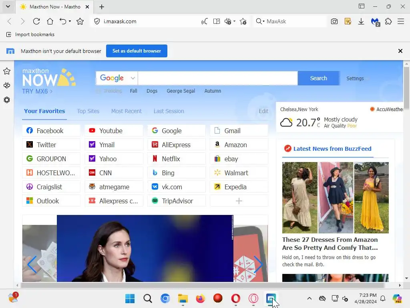Expand the resource sniffer dropdown arrow
The image size is (410, 308).
[x=235, y=21]
